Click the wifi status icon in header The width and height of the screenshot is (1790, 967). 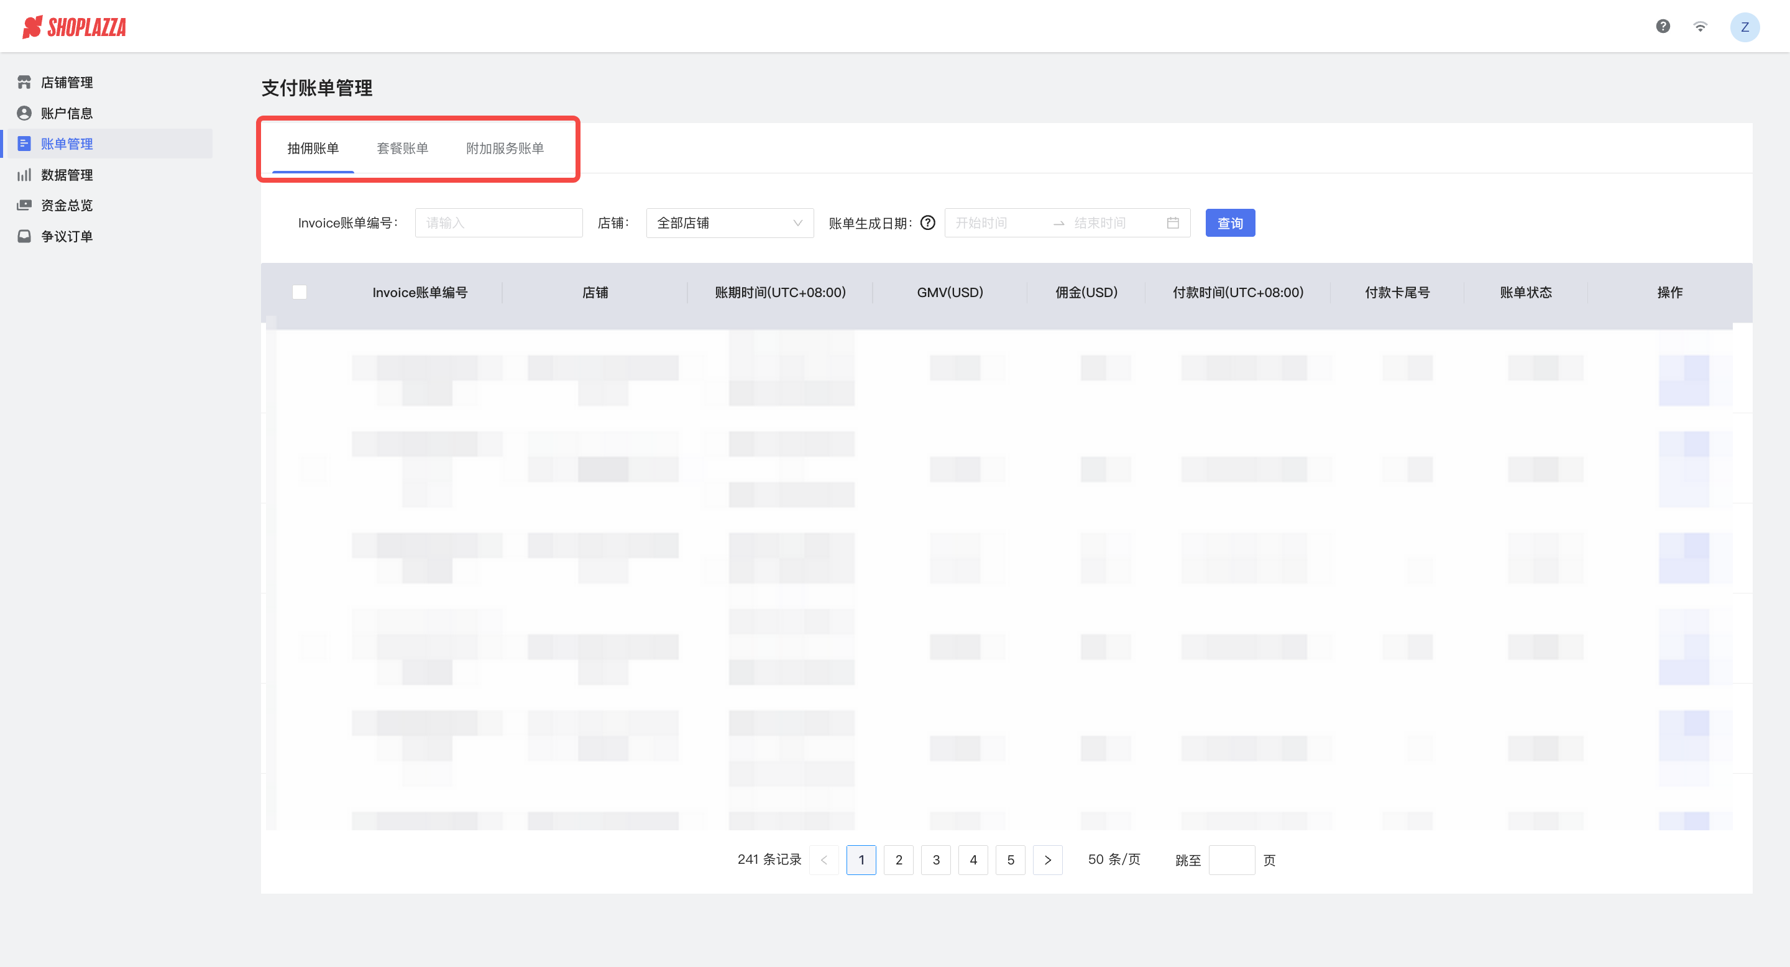1700,26
